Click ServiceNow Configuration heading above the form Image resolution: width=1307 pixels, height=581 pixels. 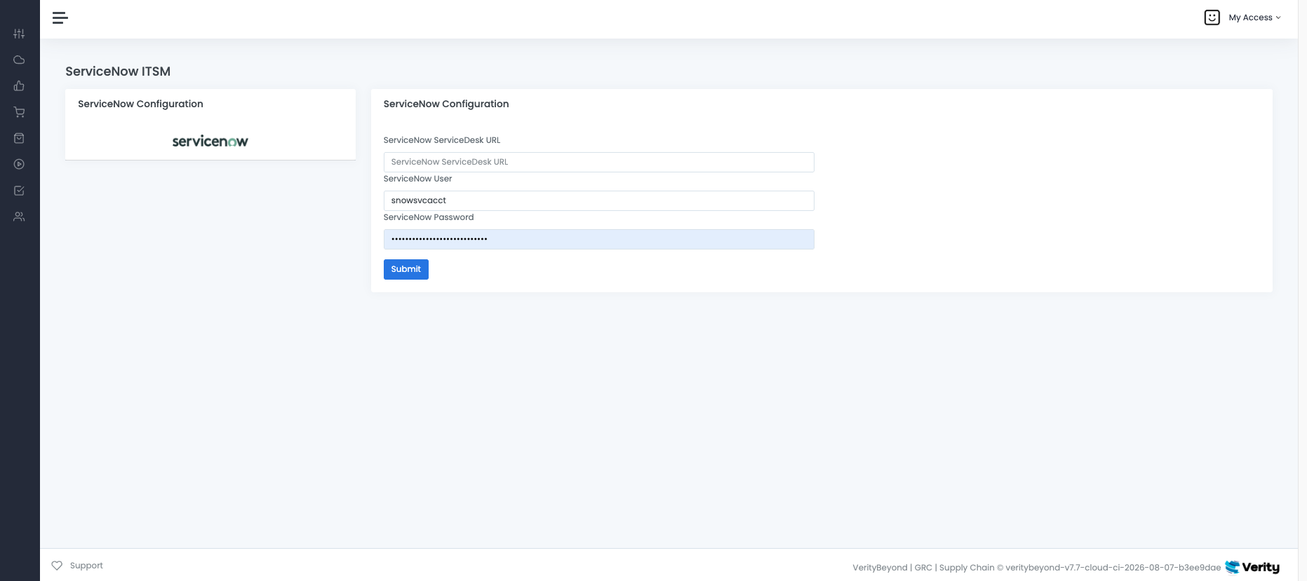click(446, 104)
